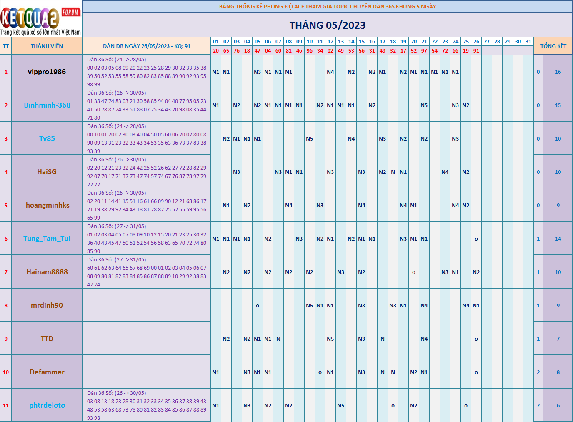Select member name Defammer
Screen dimensions: 573x422
pyautogui.click(x=47, y=372)
